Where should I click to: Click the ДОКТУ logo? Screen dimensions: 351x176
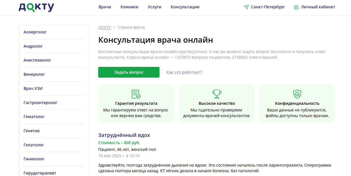coord(36,7)
